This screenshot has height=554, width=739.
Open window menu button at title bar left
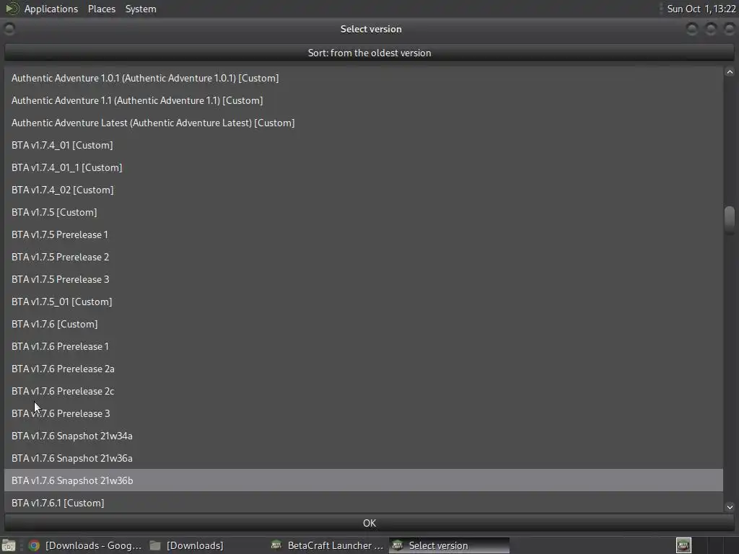point(9,29)
